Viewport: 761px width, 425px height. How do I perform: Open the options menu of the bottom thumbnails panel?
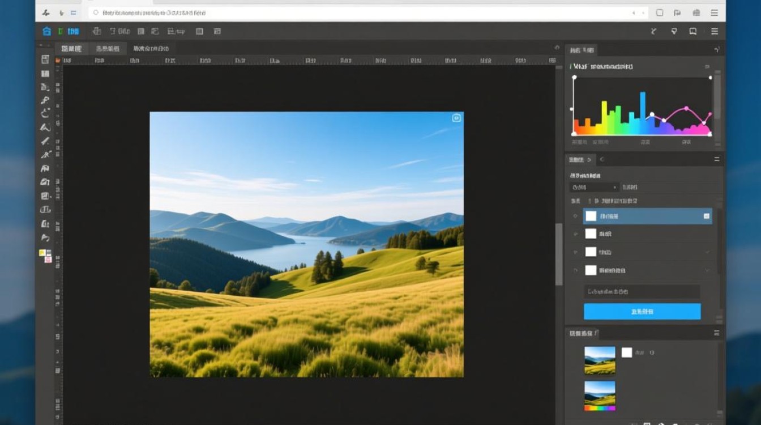coord(716,333)
